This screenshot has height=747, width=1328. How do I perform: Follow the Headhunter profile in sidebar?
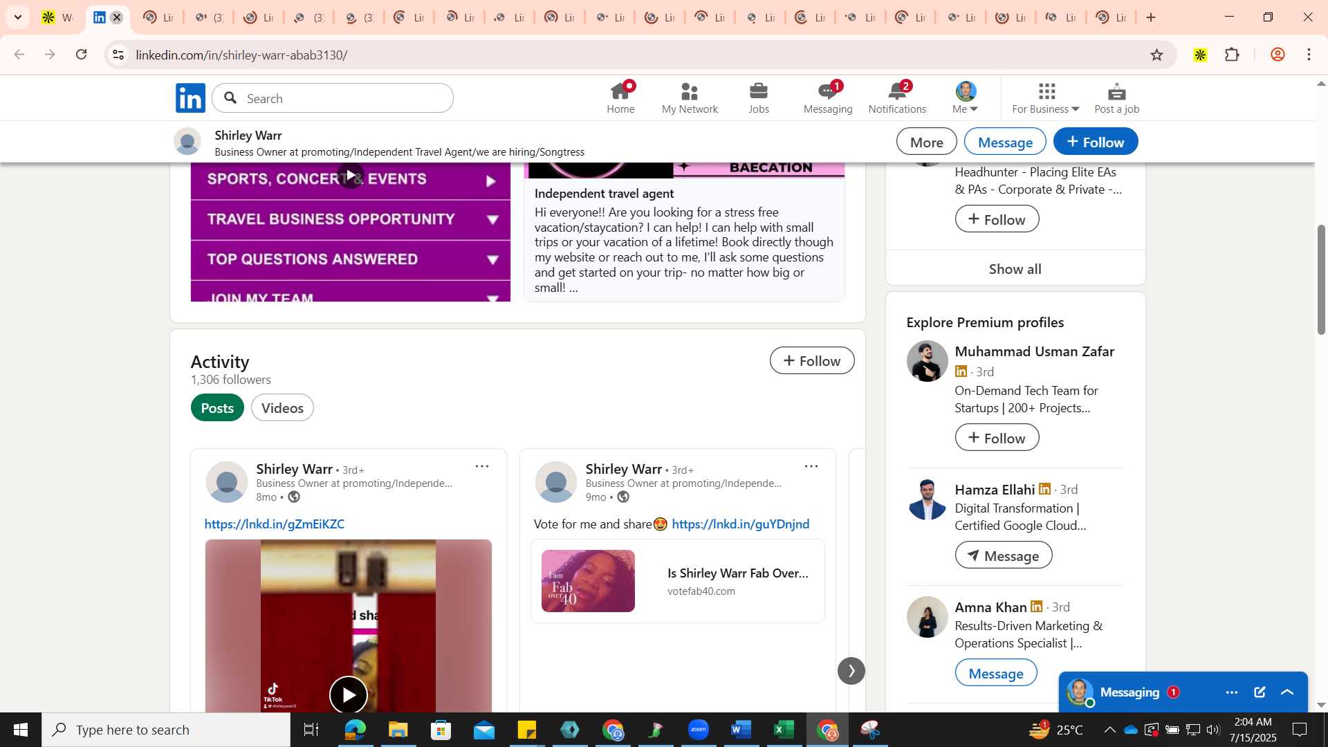[x=997, y=219]
